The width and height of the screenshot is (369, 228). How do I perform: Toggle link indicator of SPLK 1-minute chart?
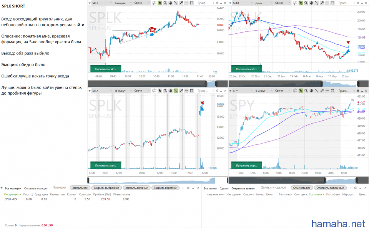point(90,3)
